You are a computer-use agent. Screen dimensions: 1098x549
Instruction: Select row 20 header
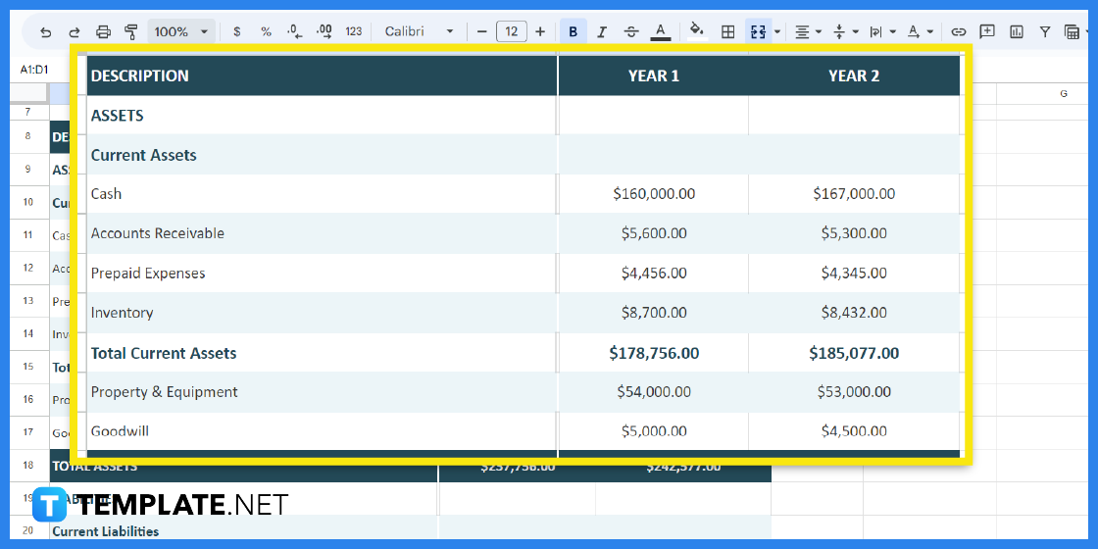click(28, 530)
